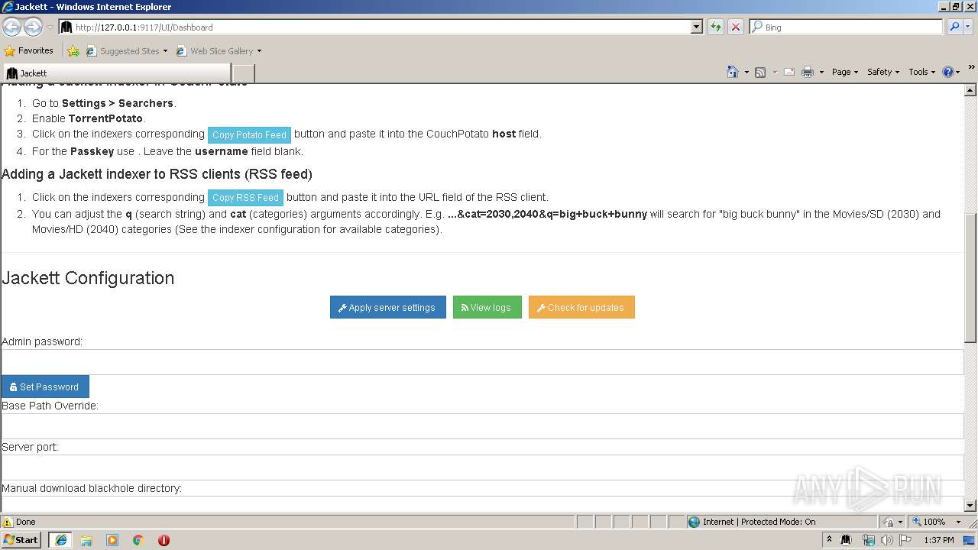The height and width of the screenshot is (550, 978).
Task: Expand the zoom level dropdown arrow
Action: pos(958,522)
